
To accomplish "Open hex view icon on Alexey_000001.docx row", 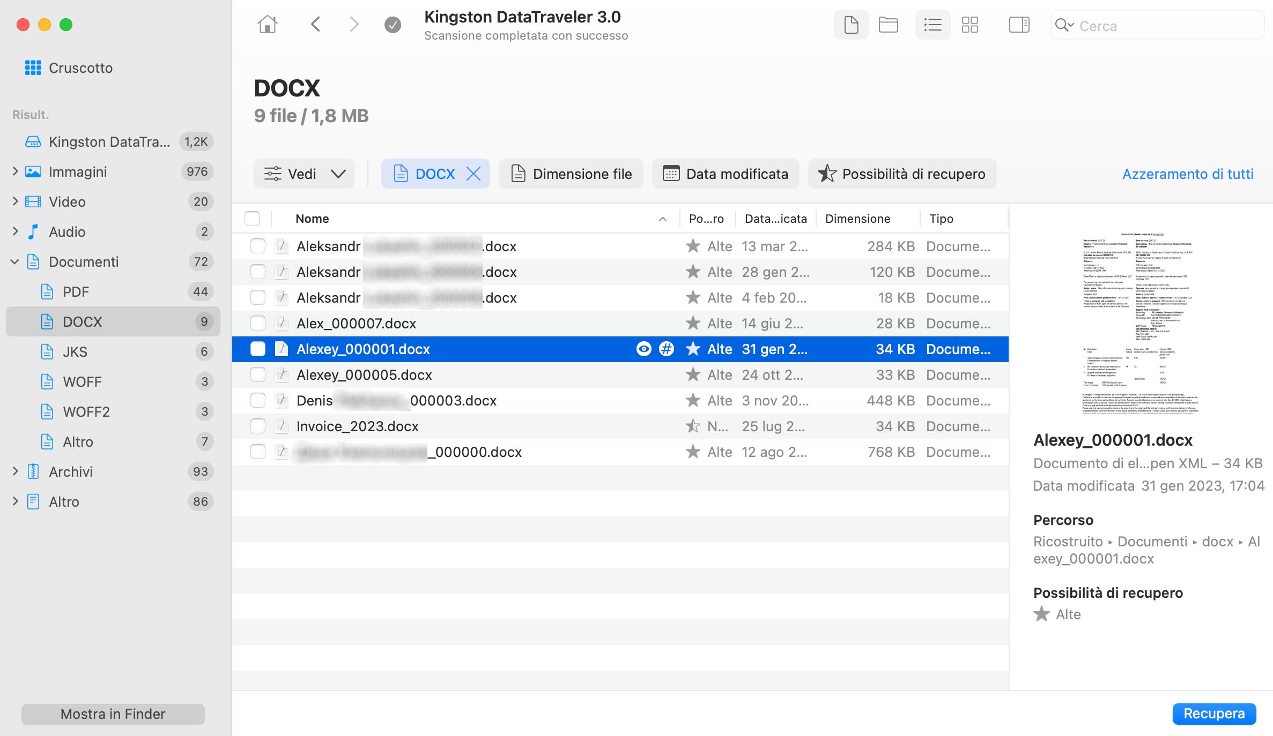I will coord(667,349).
